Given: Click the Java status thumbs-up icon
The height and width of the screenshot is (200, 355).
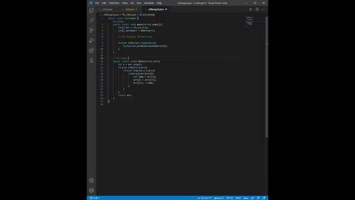Looking at the screenshot, I should click(x=252, y=198).
